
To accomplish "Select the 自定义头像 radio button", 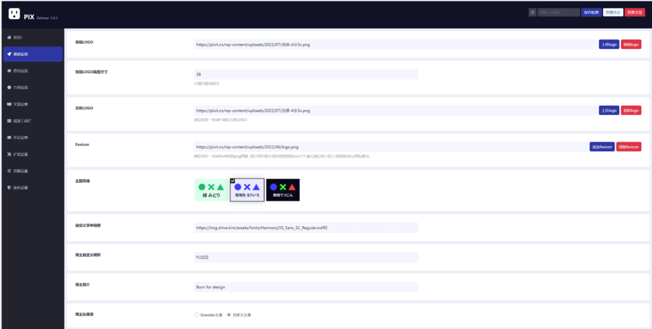I will [229, 314].
